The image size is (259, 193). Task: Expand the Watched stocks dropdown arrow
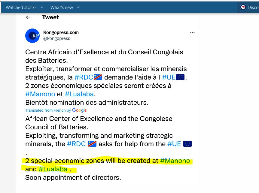[x=42, y=8]
